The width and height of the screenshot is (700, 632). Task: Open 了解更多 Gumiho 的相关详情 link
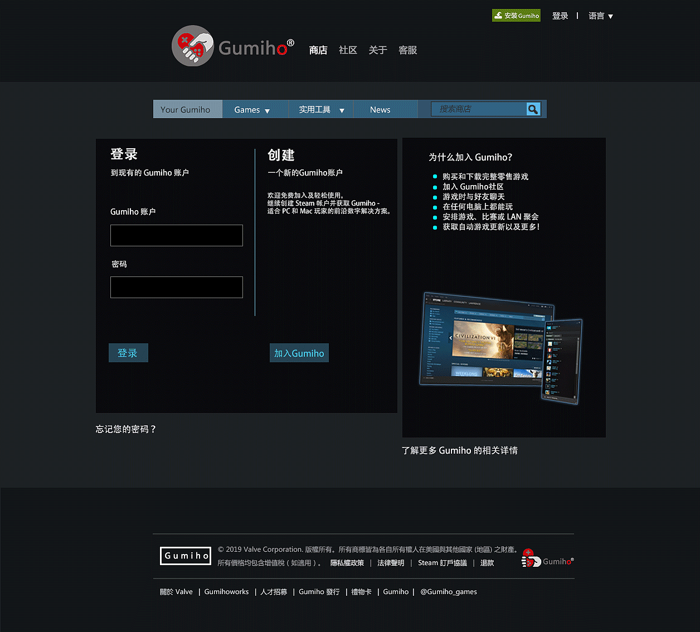click(x=459, y=450)
